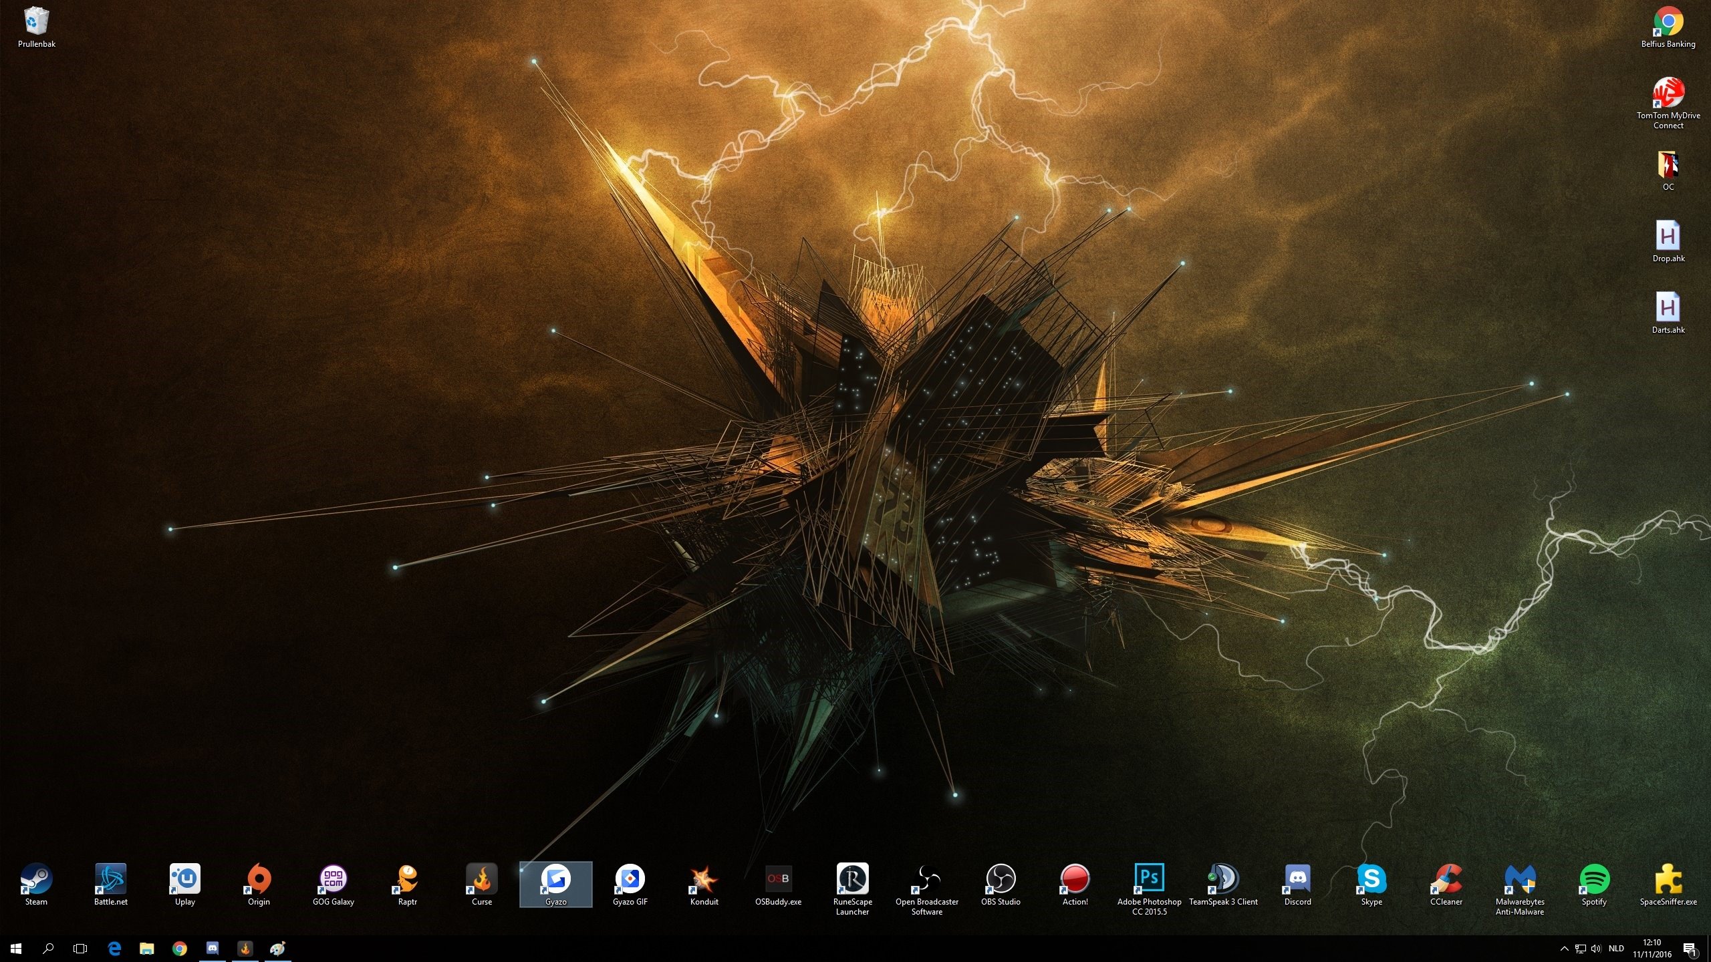Select the Prullenbak recycle bin icon
Image resolution: width=1711 pixels, height=962 pixels.
click(x=37, y=27)
